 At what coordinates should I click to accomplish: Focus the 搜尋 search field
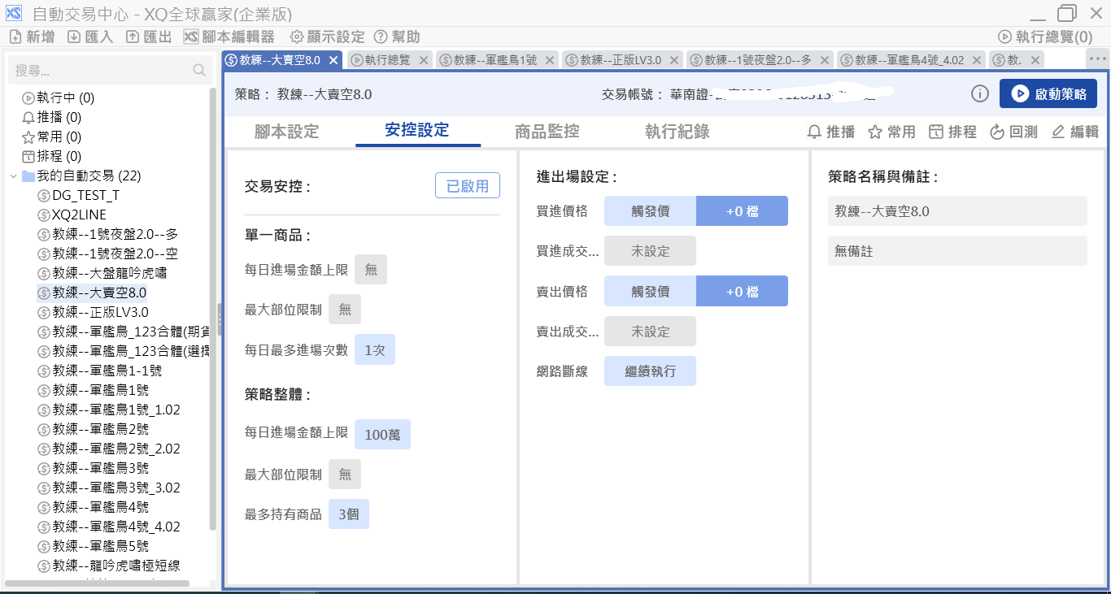(x=110, y=71)
